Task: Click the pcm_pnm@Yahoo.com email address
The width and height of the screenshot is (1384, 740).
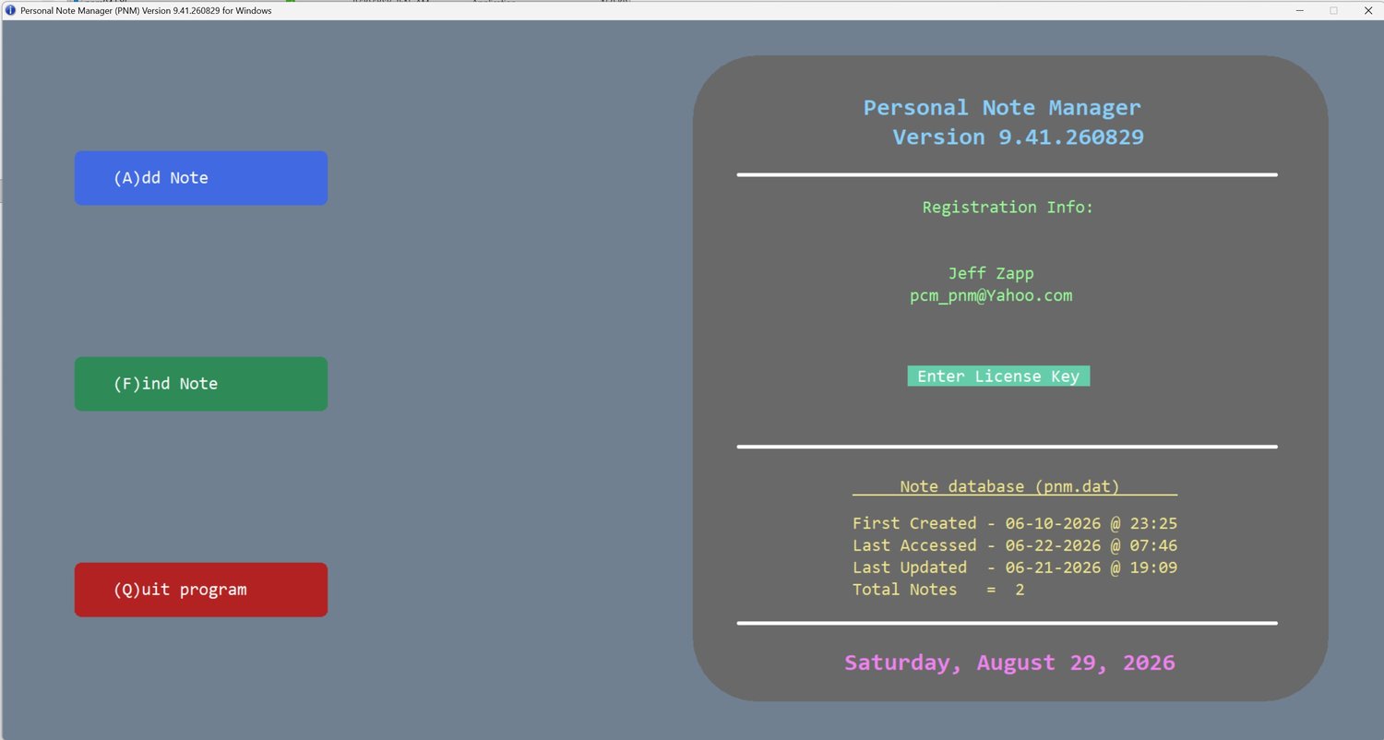Action: pos(991,295)
